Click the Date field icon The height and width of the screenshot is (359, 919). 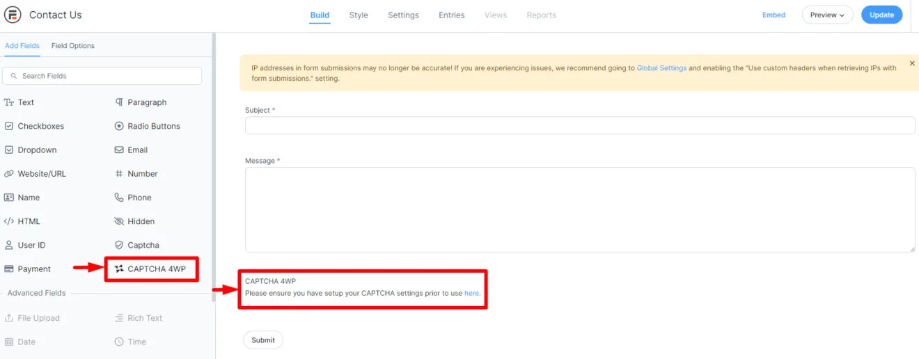(9, 342)
